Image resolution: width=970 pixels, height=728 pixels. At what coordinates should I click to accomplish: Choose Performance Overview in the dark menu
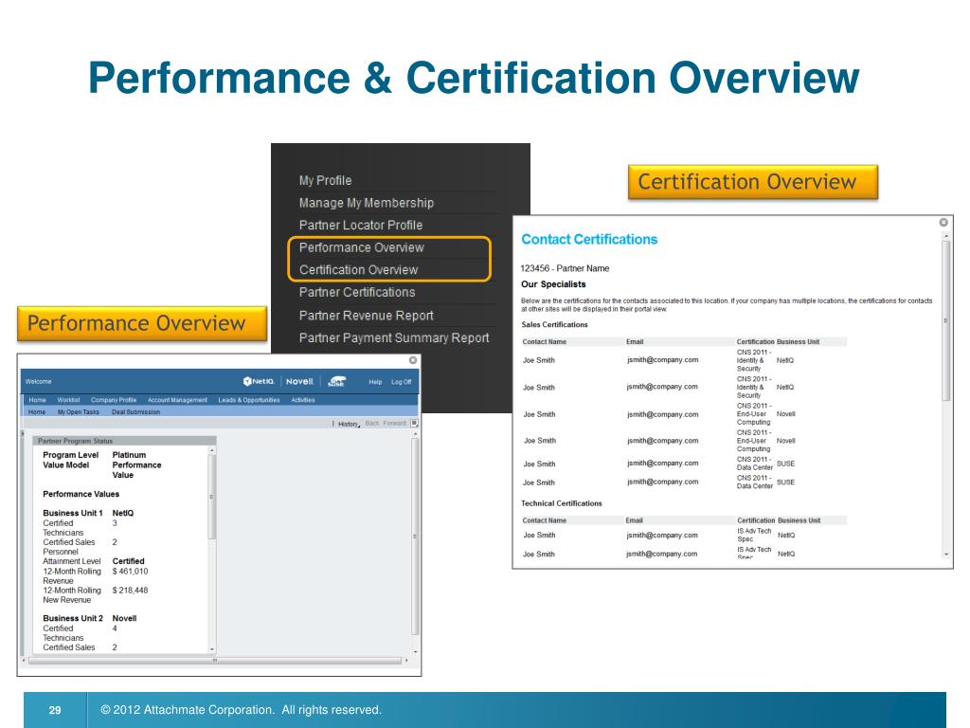click(361, 247)
